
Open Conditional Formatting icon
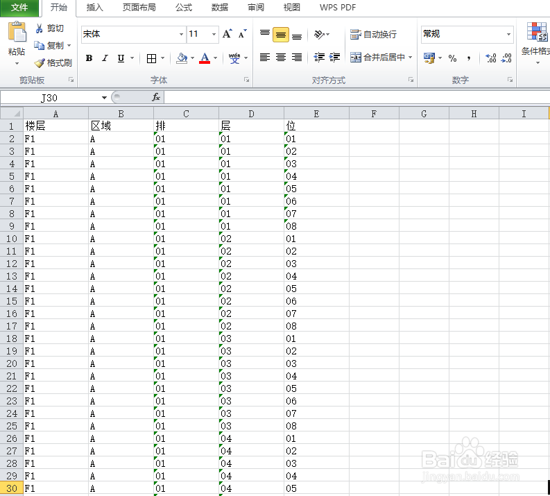538,32
